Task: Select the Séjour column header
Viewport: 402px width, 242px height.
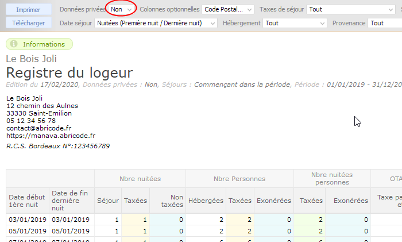Action: click(x=108, y=201)
